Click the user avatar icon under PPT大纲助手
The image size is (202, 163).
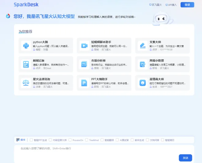92,87
